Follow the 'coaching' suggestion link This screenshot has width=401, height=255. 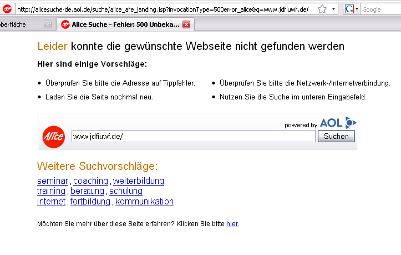tap(90, 181)
